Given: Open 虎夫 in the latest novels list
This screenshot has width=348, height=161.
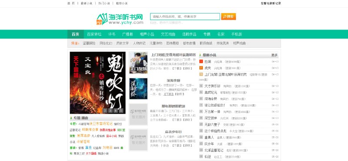Looking at the screenshot, I should (208, 68).
